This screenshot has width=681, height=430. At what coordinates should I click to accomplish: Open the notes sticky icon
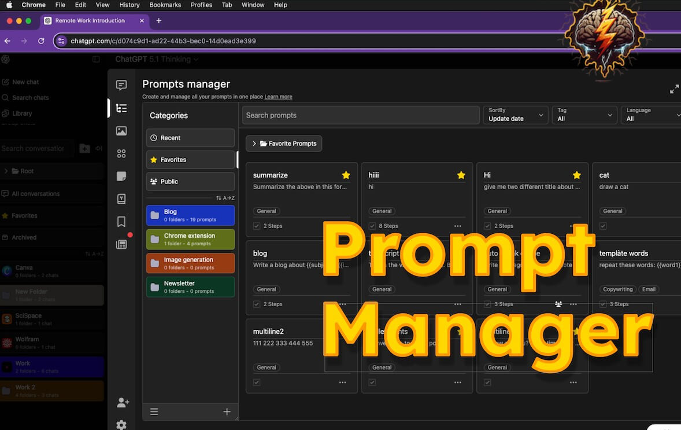121,176
